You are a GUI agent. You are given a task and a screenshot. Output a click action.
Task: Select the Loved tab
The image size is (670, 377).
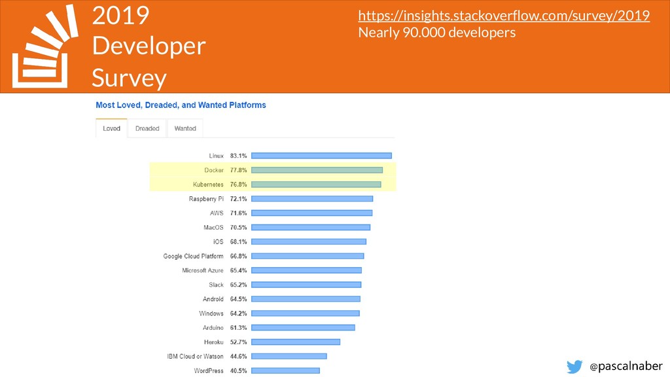pyautogui.click(x=111, y=128)
